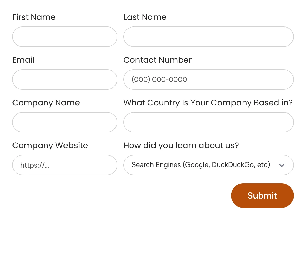Click the phone number placeholder text
The width and height of the screenshot is (306, 275).
point(159,79)
